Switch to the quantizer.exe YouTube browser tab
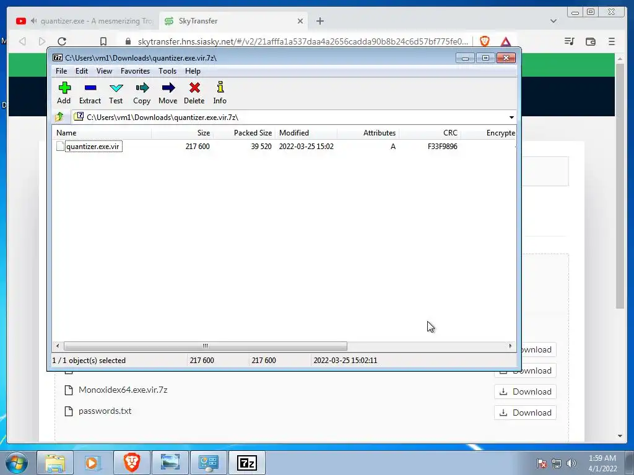Screen dimensions: 634x475 point(84,21)
